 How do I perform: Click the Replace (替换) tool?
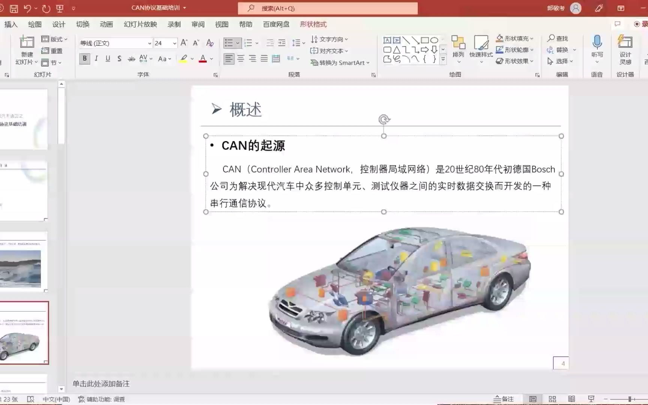[561, 49]
